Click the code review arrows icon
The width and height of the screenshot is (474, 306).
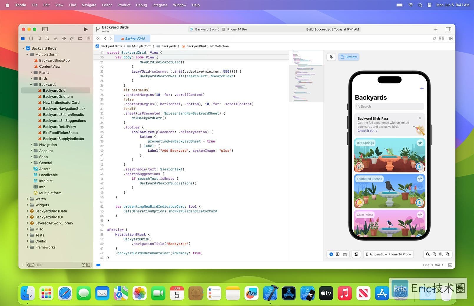434,39
